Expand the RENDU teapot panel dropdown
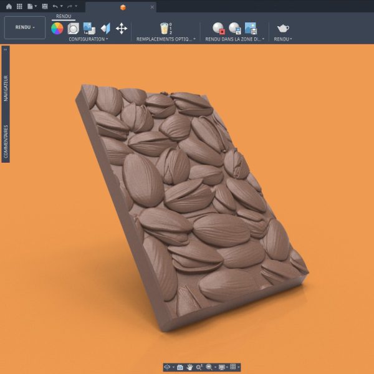Image resolution: width=374 pixels, height=374 pixels. 283,39
